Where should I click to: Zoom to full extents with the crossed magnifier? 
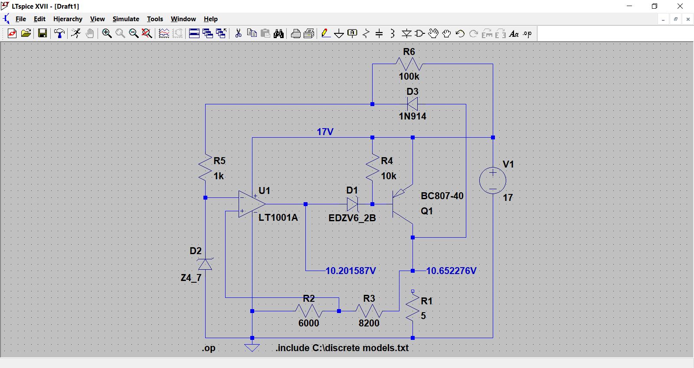[x=147, y=33]
